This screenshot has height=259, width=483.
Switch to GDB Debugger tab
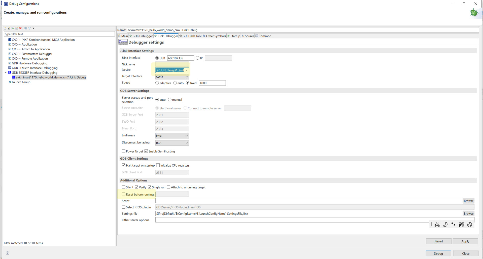[x=141, y=36]
